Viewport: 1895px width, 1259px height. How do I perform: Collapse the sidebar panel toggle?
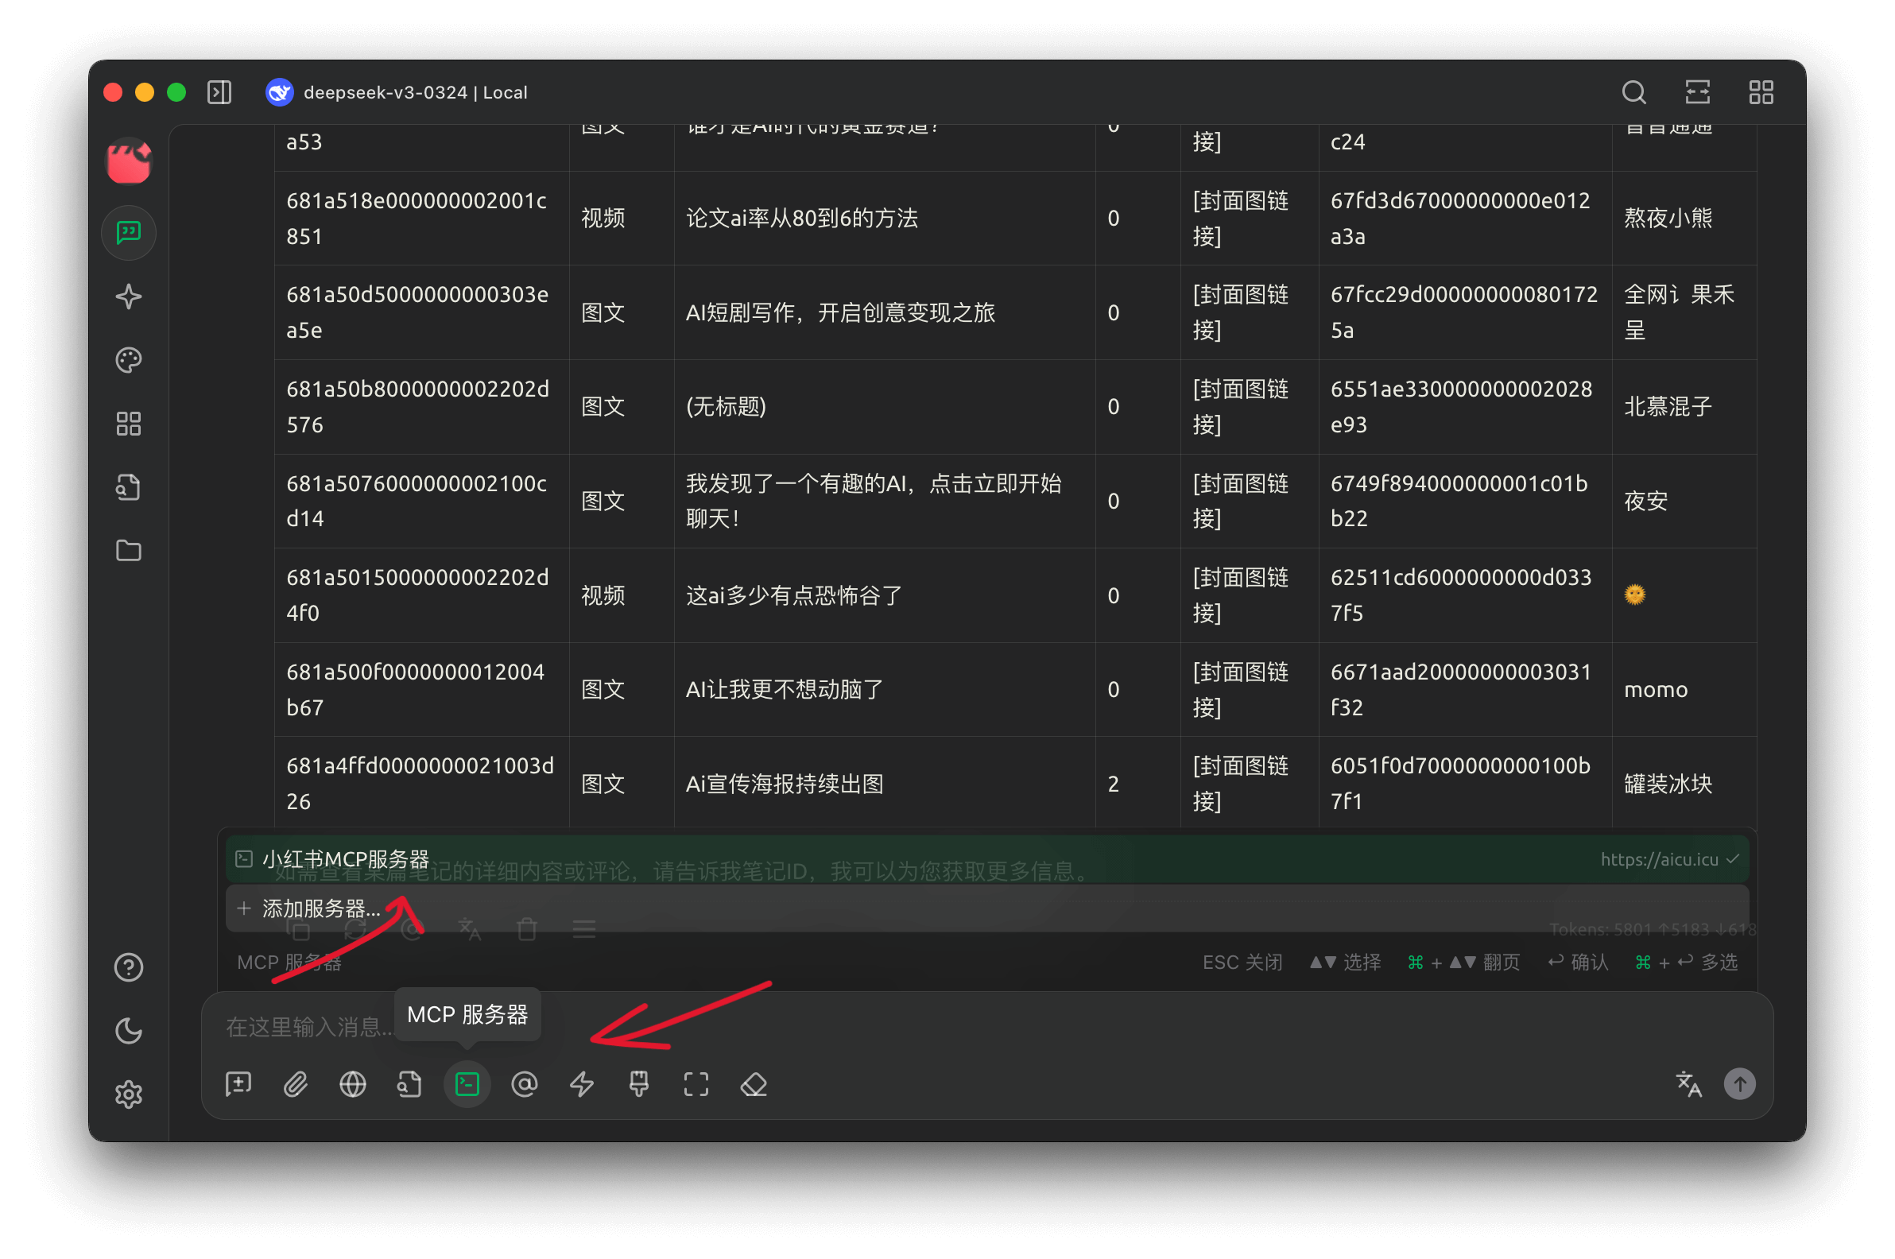[x=219, y=92]
